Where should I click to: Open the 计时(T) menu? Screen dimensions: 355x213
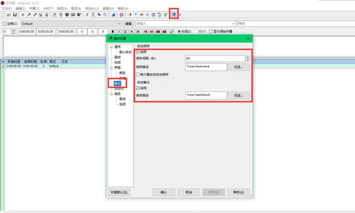(x=48, y=8)
